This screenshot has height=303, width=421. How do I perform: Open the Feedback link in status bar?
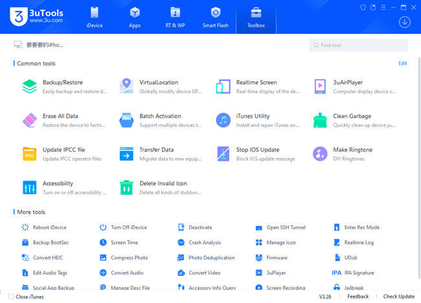coord(358,297)
